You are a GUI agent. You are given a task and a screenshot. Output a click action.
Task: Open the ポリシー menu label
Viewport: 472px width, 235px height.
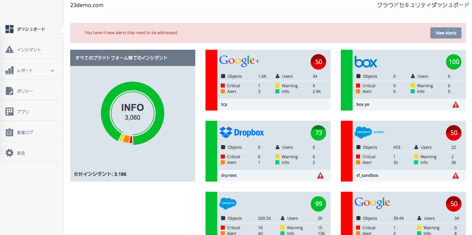(25, 91)
